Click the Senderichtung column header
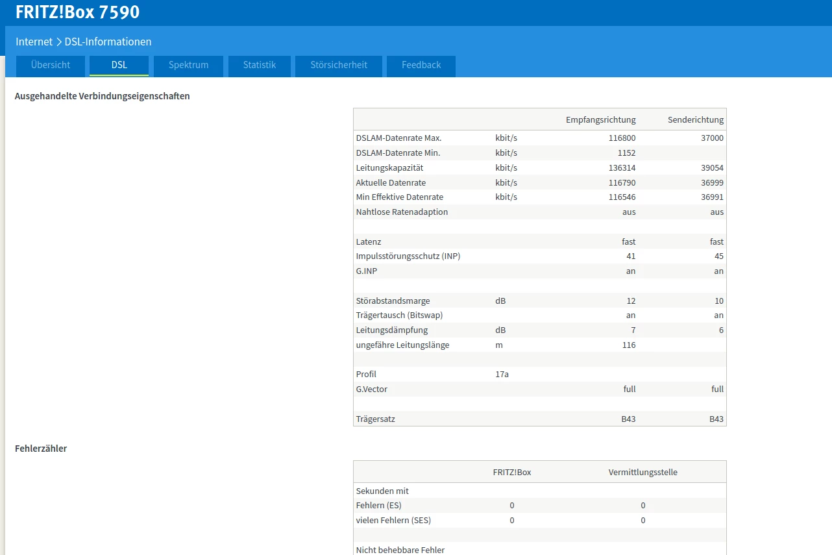The height and width of the screenshot is (555, 832). pos(695,120)
